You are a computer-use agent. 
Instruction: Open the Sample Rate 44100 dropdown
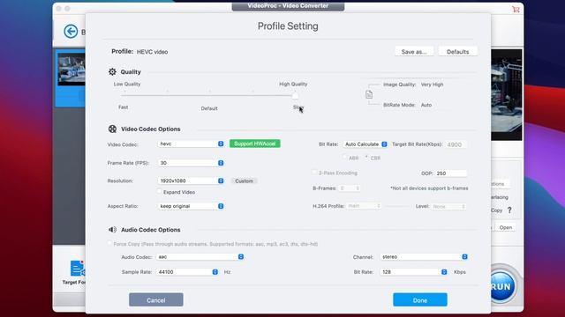click(x=187, y=272)
